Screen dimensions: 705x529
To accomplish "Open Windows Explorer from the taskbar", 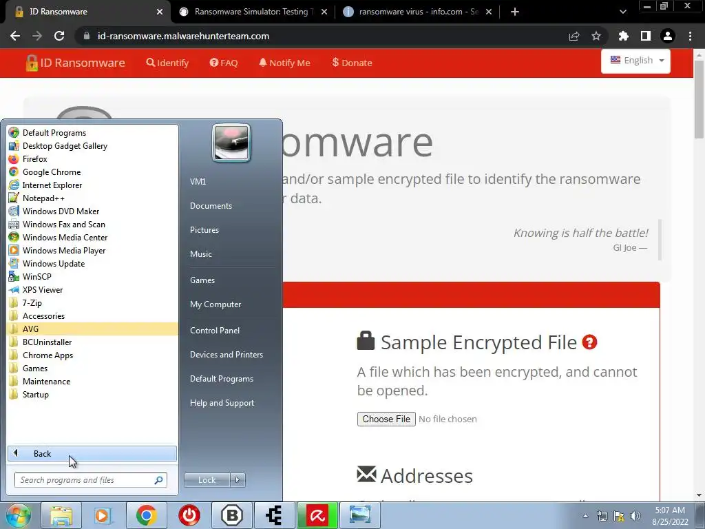I will tap(61, 515).
